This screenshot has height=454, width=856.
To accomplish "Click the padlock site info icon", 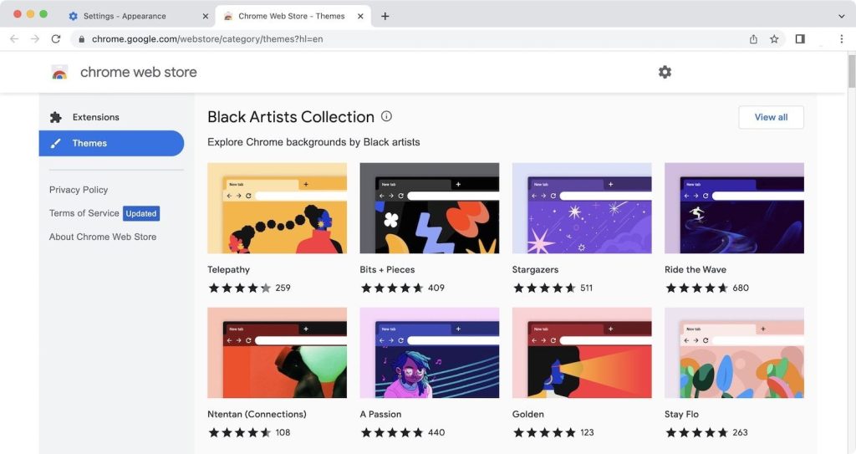I will (x=81, y=39).
